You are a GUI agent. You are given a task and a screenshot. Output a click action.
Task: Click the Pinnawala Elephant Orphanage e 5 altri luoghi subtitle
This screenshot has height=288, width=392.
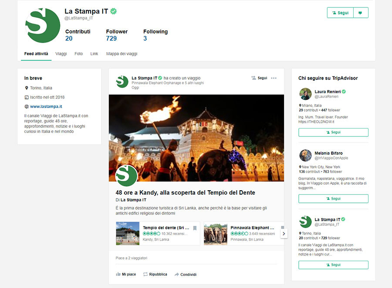(168, 83)
